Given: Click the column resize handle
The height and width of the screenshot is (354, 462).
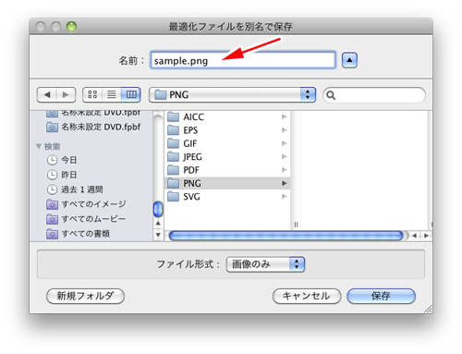Looking at the screenshot, I should click(296, 225).
